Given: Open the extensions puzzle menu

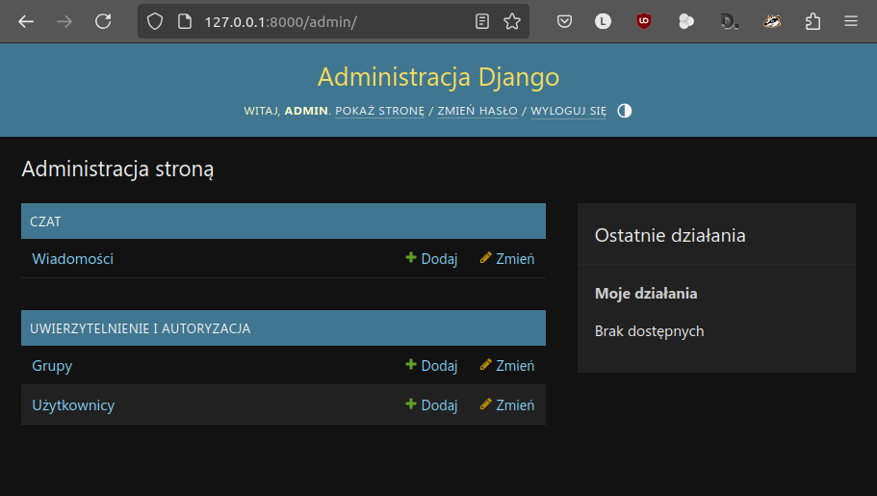Looking at the screenshot, I should pyautogui.click(x=813, y=22).
